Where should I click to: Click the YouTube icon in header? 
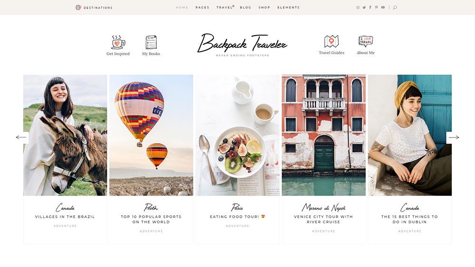[383, 8]
